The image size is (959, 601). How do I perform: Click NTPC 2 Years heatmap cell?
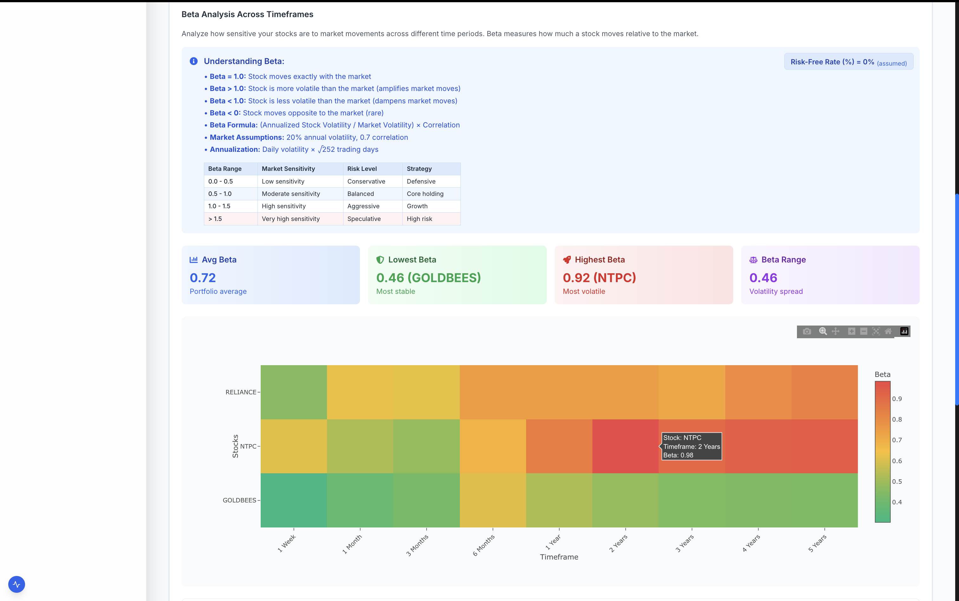pyautogui.click(x=626, y=446)
